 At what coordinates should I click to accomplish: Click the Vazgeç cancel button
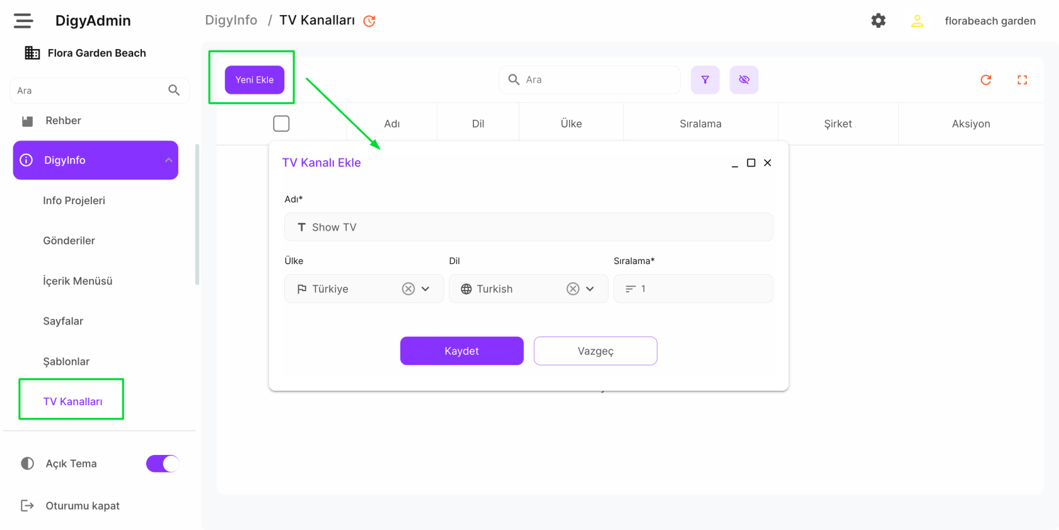(595, 351)
